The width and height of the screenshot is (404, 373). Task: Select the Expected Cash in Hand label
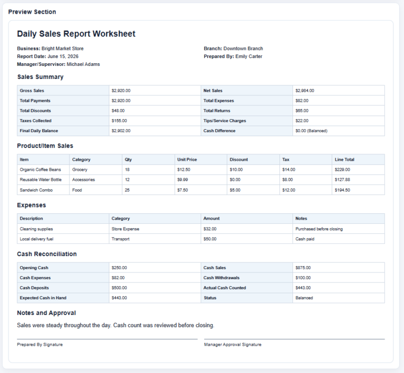click(43, 298)
